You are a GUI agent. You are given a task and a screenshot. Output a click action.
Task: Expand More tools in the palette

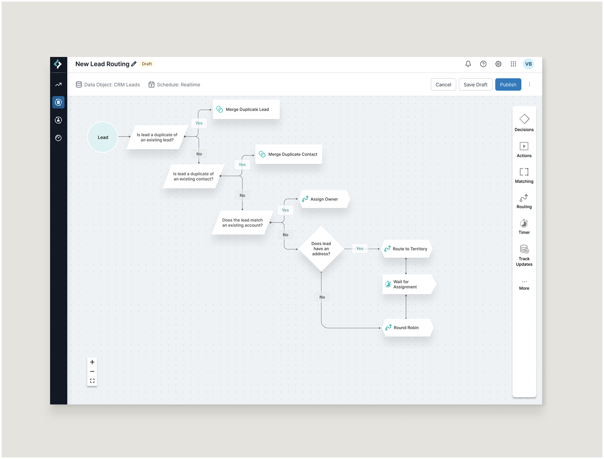click(x=524, y=285)
